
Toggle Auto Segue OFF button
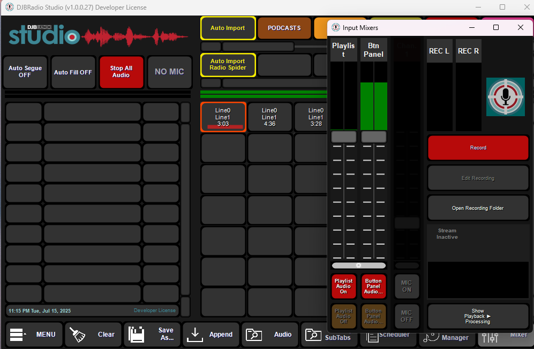point(25,72)
